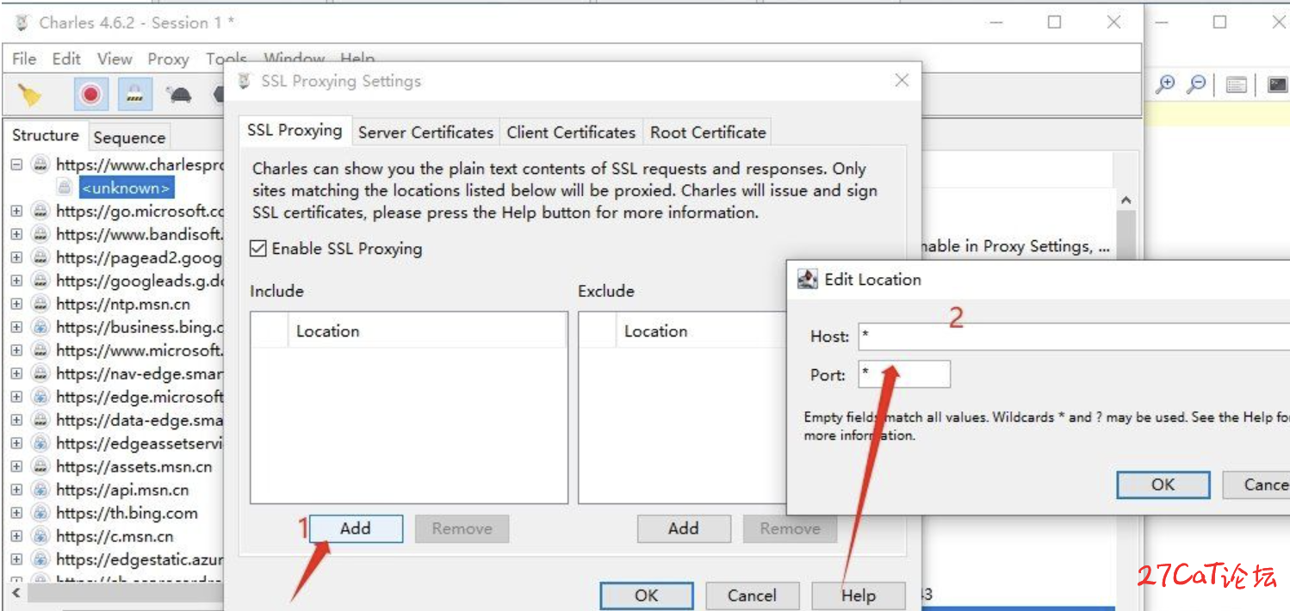Click zoom out magnifier in background window
This screenshot has width=1290, height=611.
pyautogui.click(x=1196, y=83)
